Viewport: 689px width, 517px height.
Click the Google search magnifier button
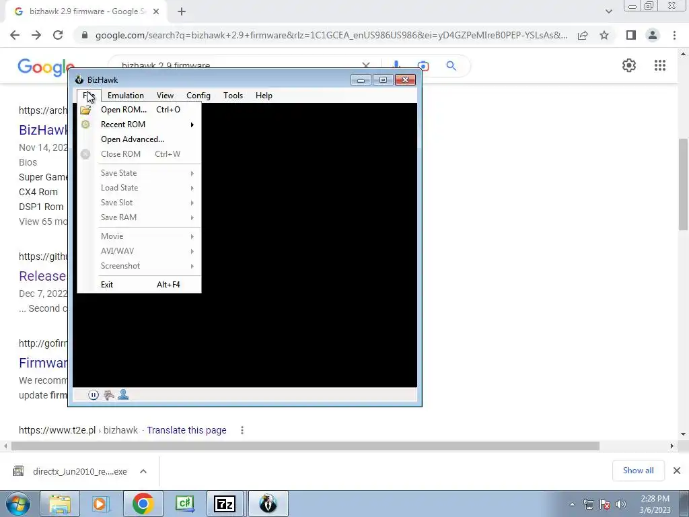click(451, 65)
